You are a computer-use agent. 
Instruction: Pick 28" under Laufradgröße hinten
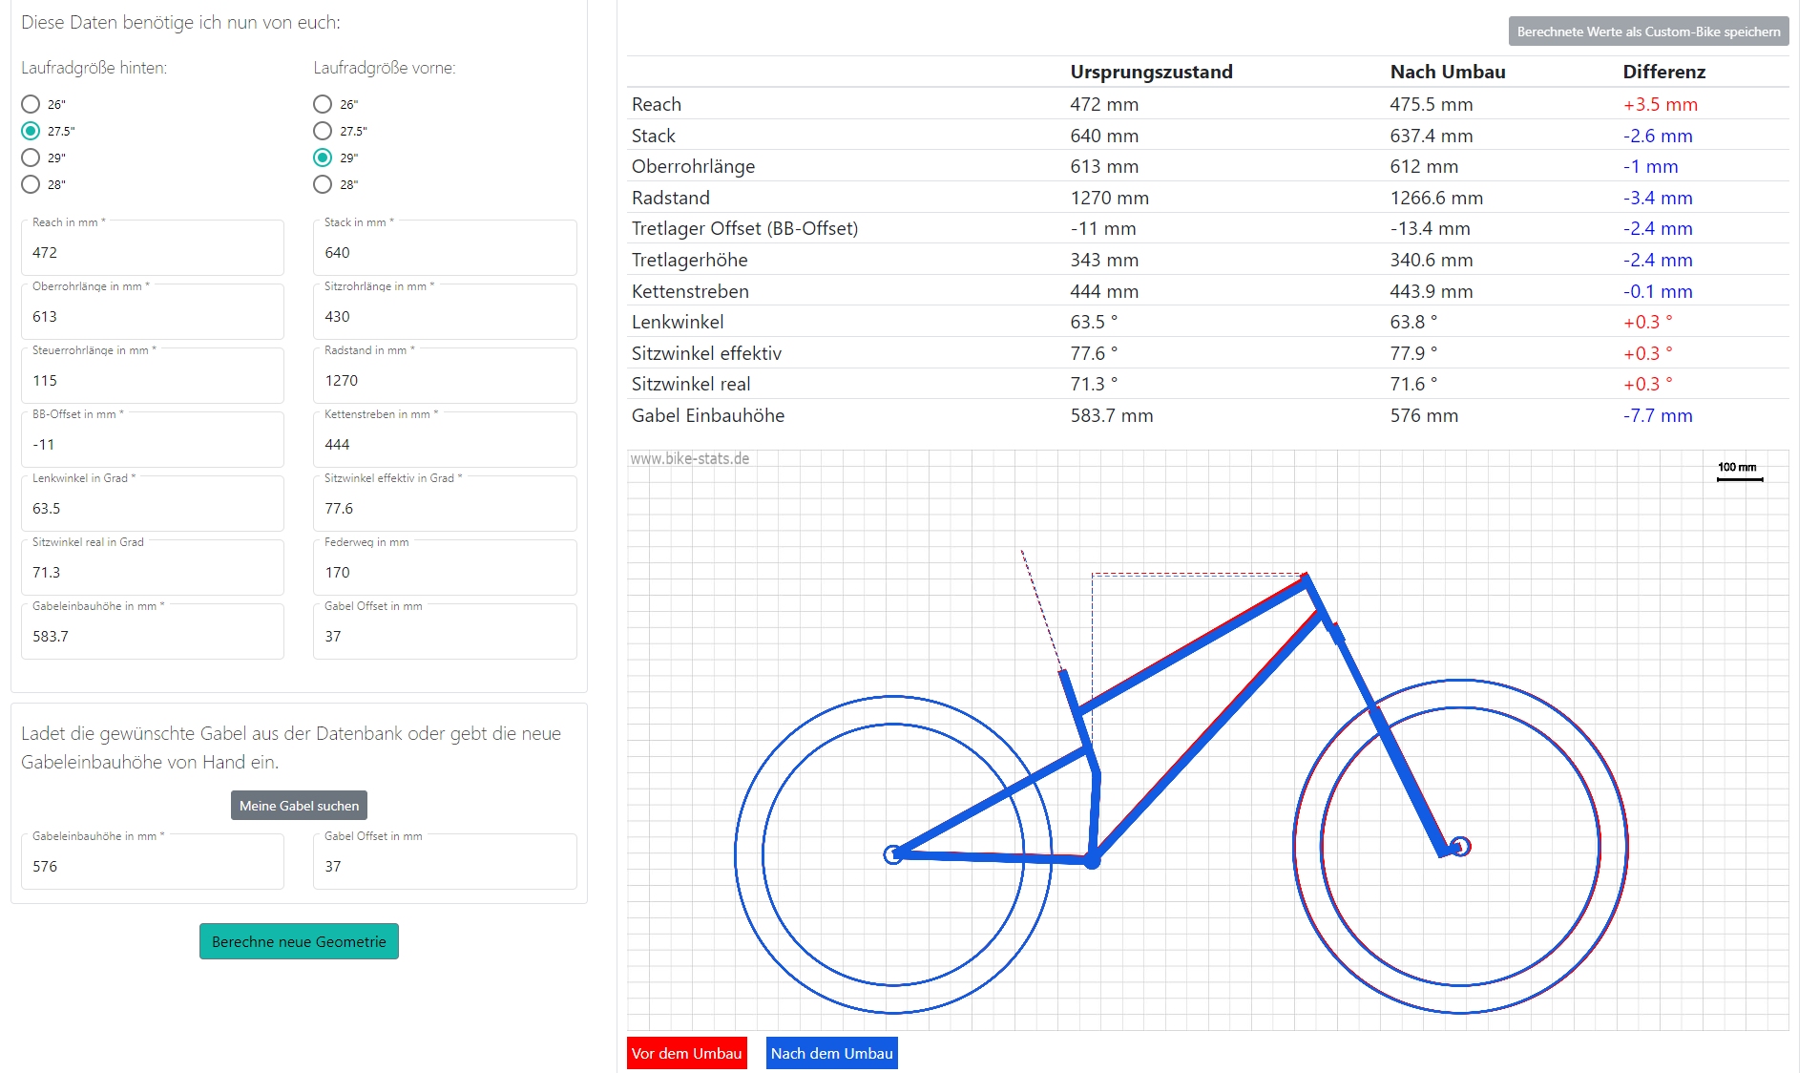[31, 184]
